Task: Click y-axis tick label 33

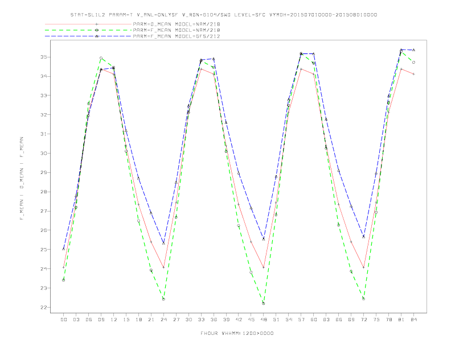Action: (x=43, y=96)
